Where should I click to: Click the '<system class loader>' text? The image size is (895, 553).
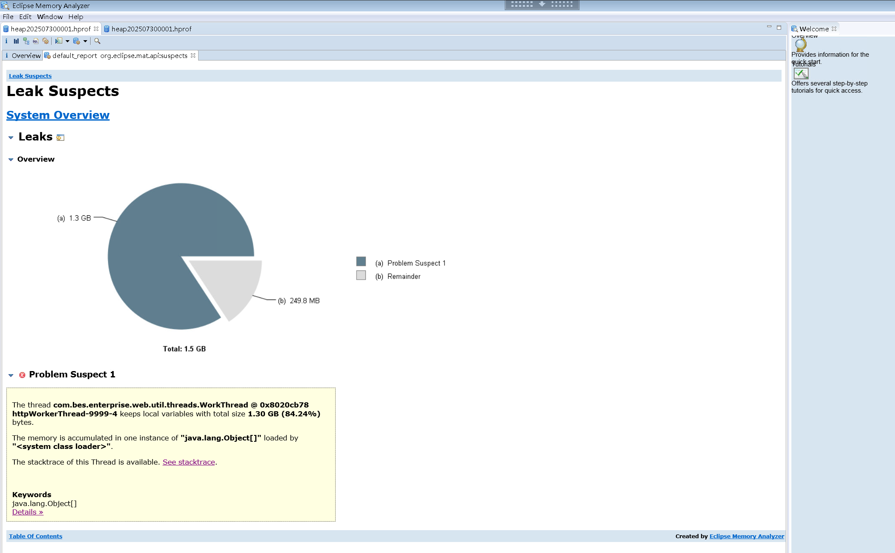pos(62,446)
